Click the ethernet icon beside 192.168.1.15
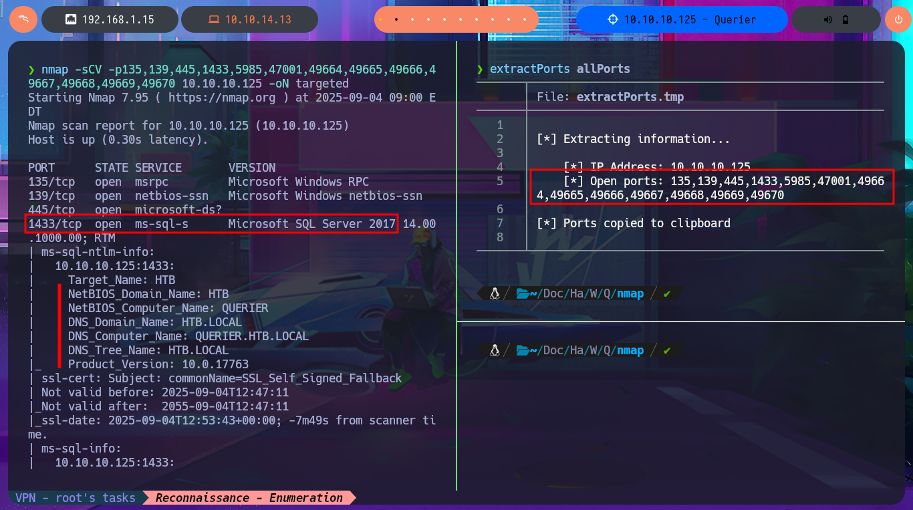This screenshot has height=510, width=913. pyautogui.click(x=70, y=20)
